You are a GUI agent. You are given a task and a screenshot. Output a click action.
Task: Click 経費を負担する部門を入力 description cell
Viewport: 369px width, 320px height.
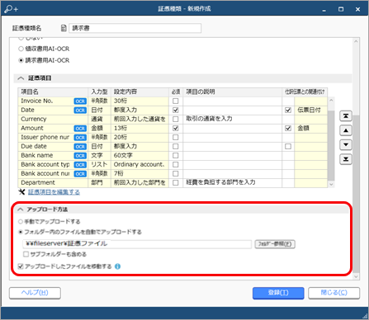point(233,182)
